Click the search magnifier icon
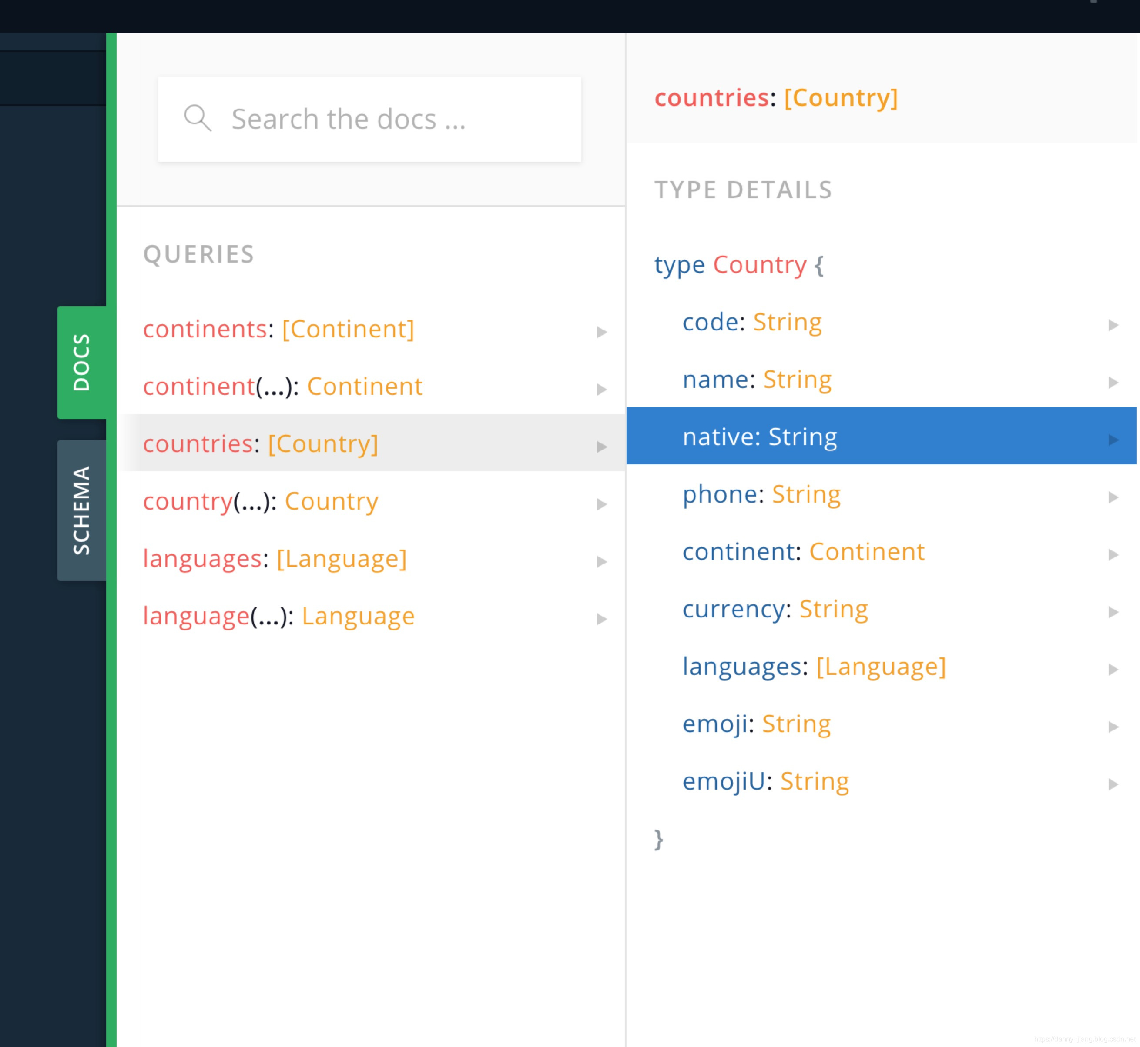Image resolution: width=1140 pixels, height=1047 pixels. (198, 118)
